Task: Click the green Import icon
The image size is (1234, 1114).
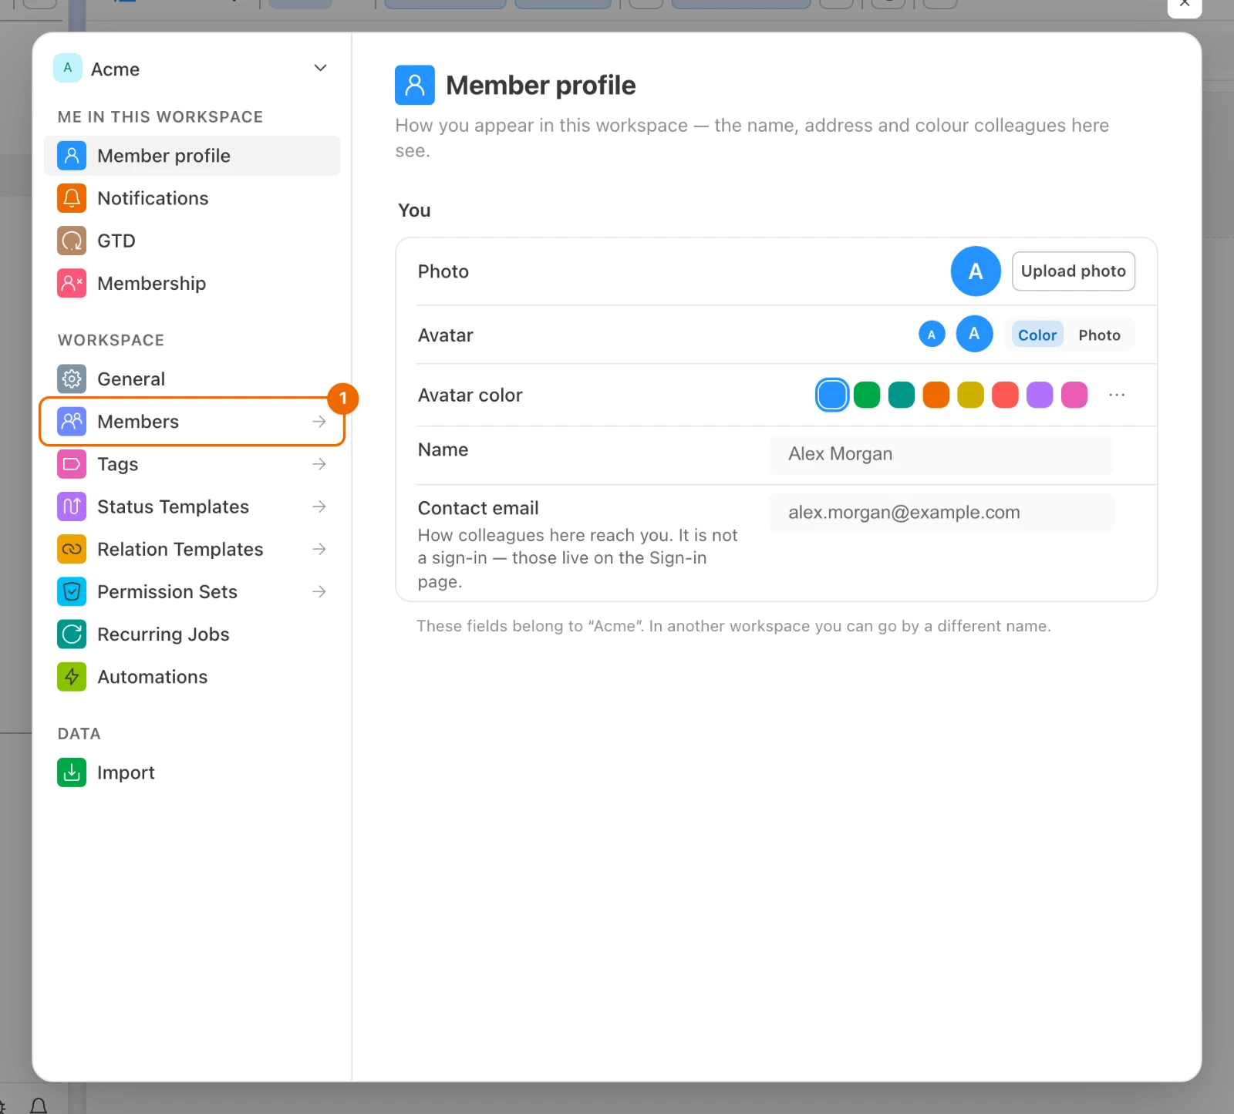Action: point(72,772)
